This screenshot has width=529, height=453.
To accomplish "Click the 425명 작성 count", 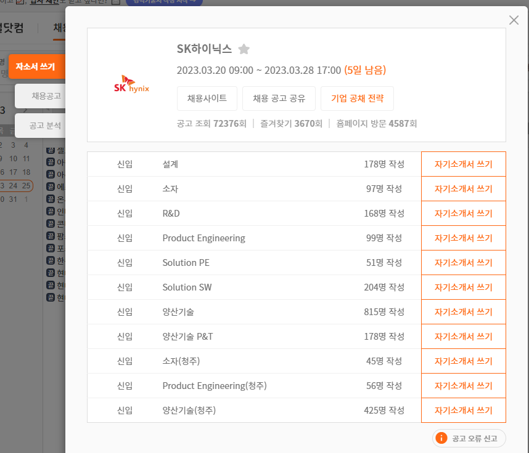I will click(x=384, y=410).
